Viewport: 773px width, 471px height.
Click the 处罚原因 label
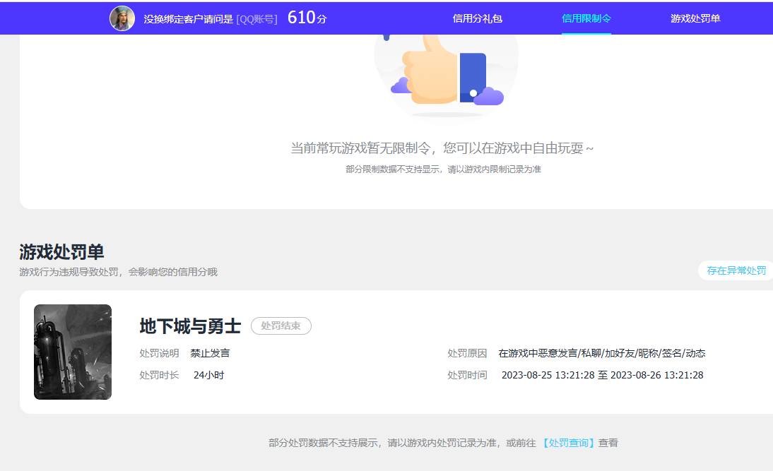467,353
